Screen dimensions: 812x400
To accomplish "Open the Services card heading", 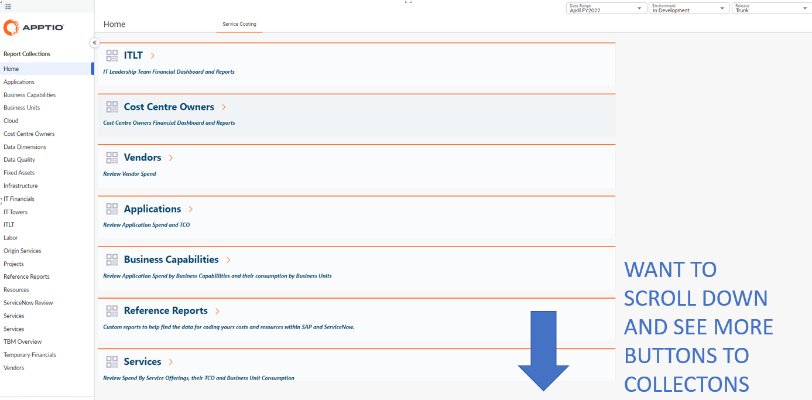I will click(142, 362).
